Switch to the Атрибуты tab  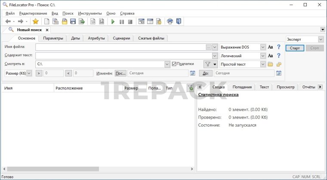pos(96,38)
